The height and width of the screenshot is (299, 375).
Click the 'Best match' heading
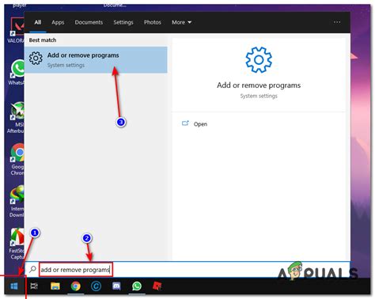(43, 40)
